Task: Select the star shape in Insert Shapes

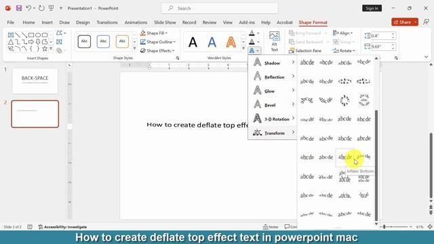Action: click(x=45, y=49)
